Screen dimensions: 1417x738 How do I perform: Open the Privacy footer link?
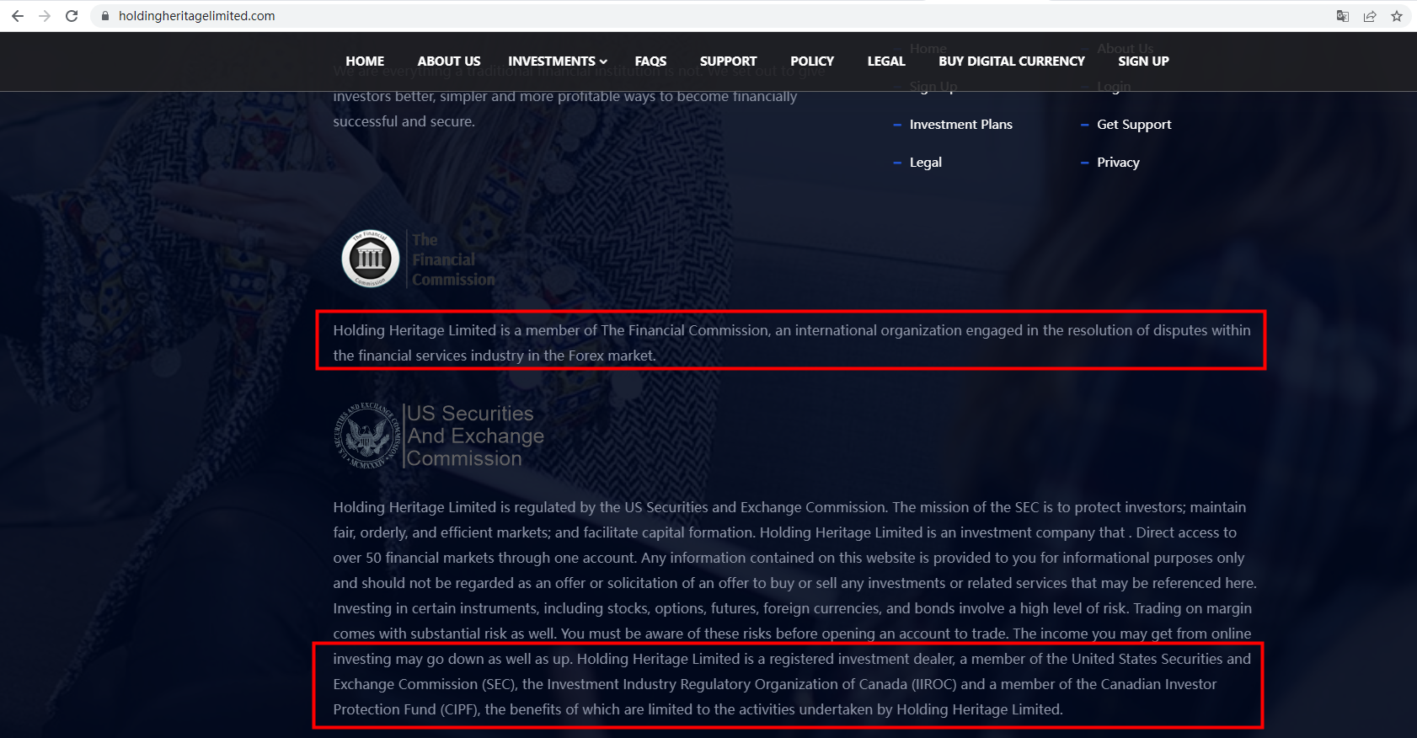(x=1118, y=163)
